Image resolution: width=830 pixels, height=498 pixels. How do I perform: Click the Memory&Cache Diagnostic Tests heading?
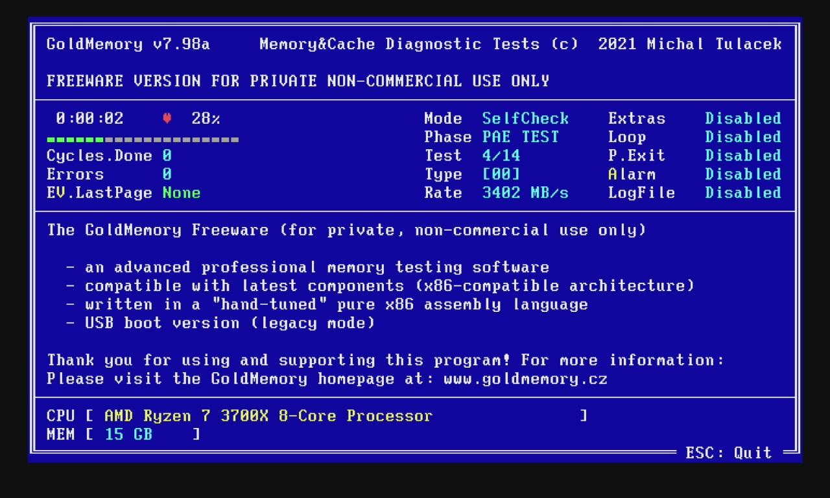pyautogui.click(x=400, y=44)
